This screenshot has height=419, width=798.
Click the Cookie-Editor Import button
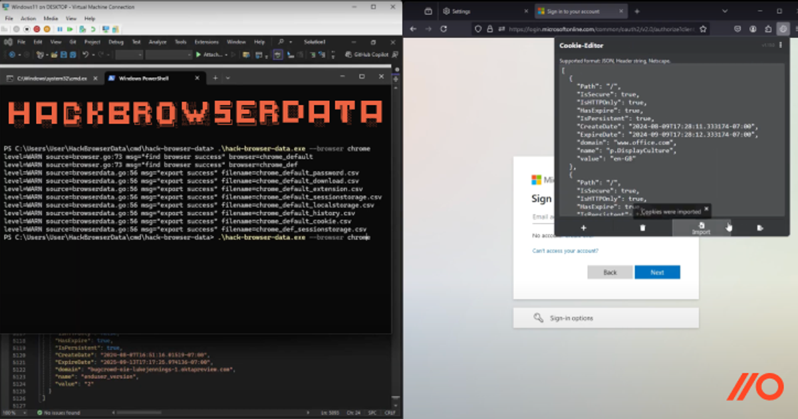[x=701, y=228]
